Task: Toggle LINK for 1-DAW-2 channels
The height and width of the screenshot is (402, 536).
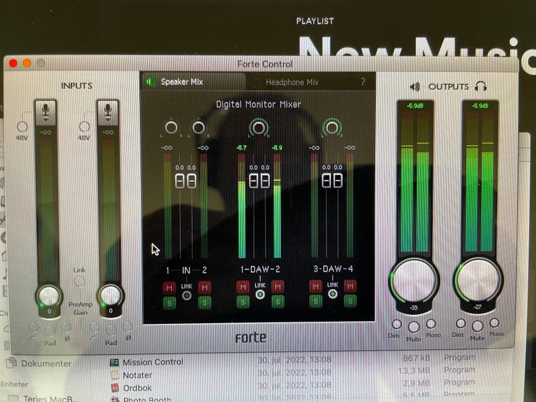Action: tap(260, 294)
